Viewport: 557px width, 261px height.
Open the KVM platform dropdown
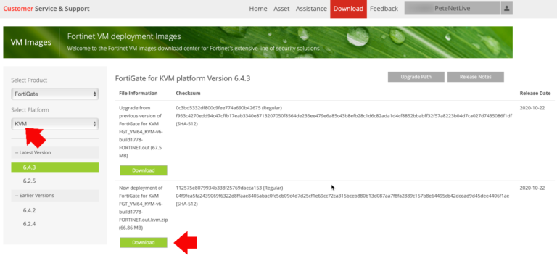click(54, 124)
